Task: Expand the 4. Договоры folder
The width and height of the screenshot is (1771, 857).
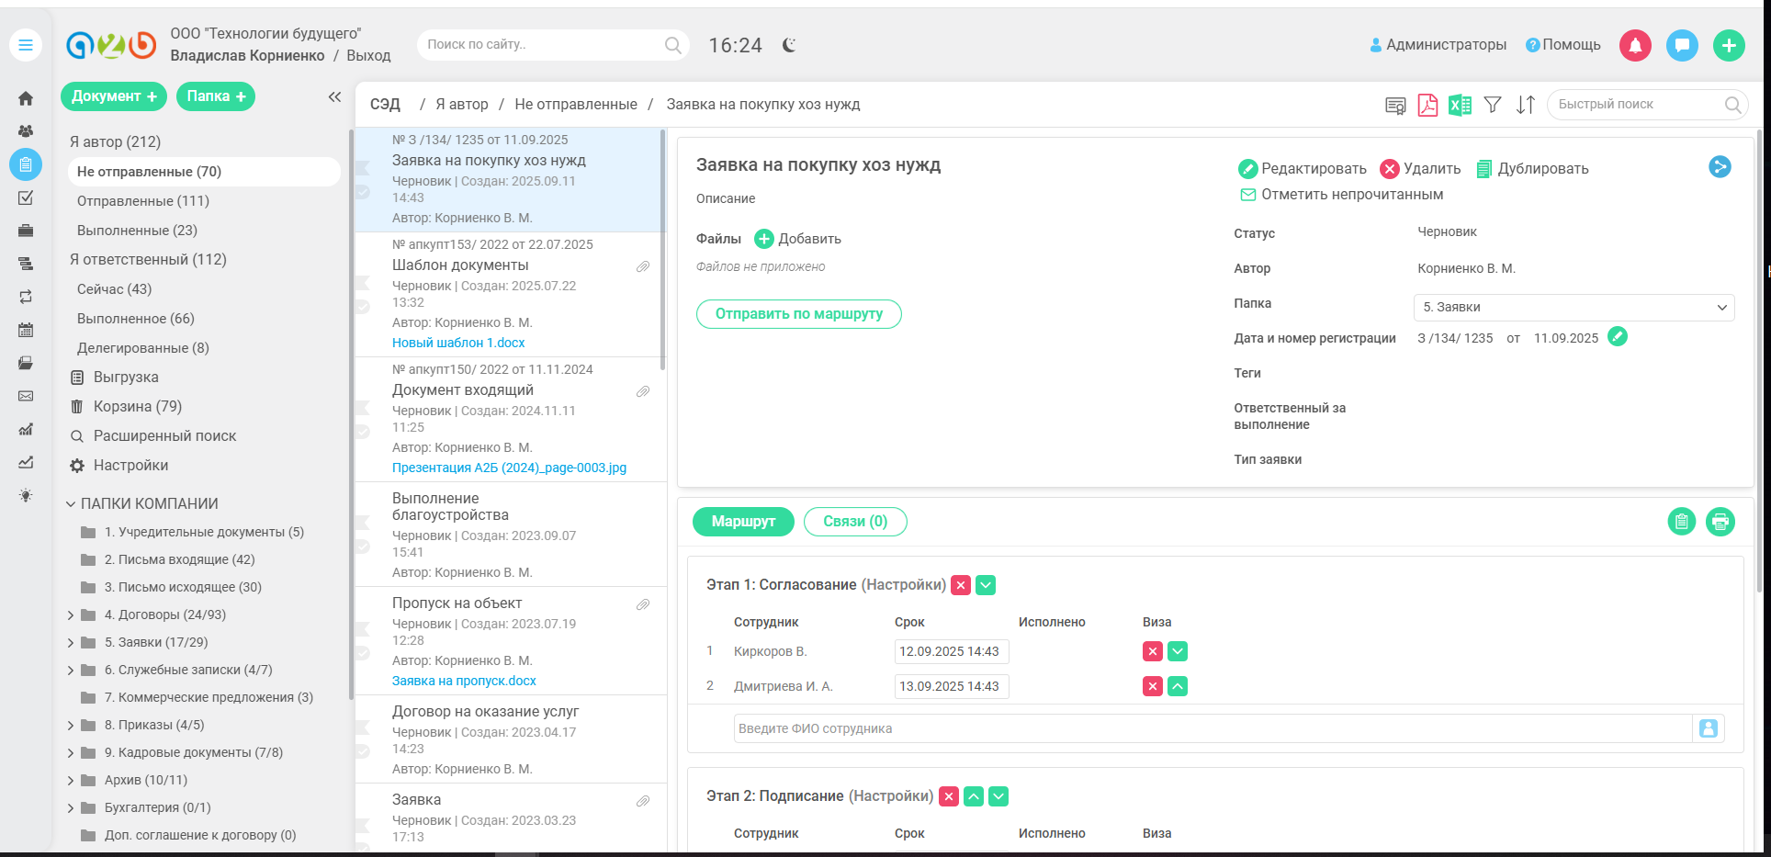Action: (x=71, y=615)
